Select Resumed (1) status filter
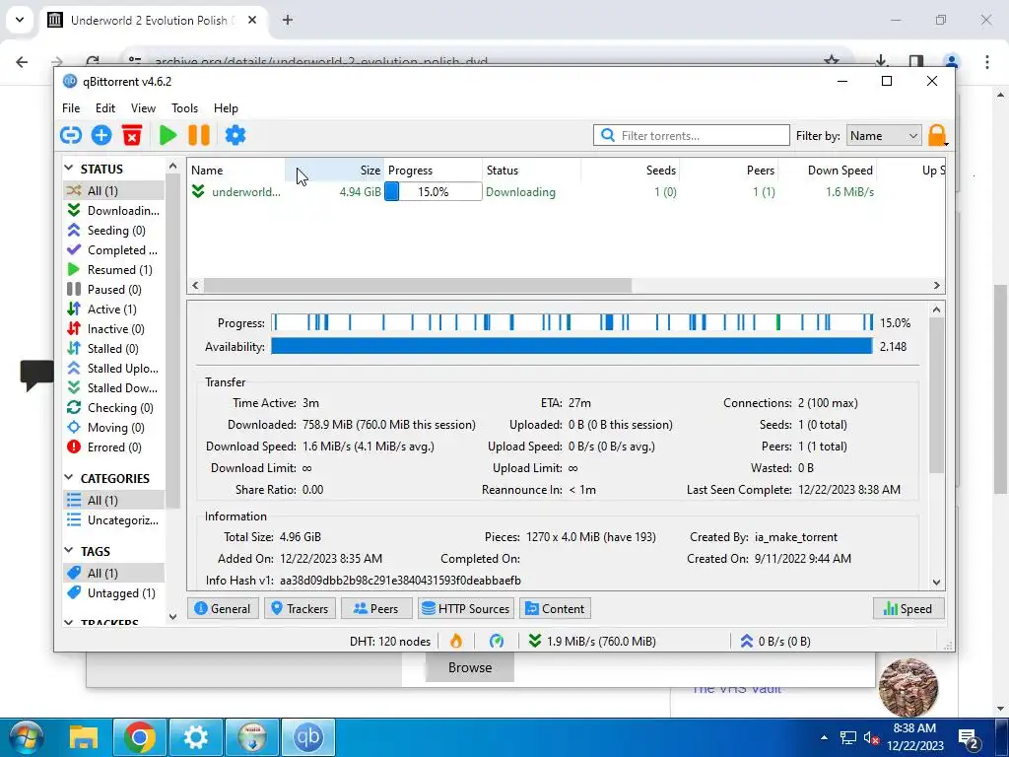This screenshot has width=1009, height=757. [x=113, y=270]
